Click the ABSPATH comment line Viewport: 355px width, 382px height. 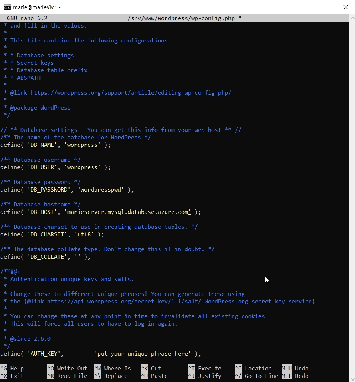click(22, 78)
